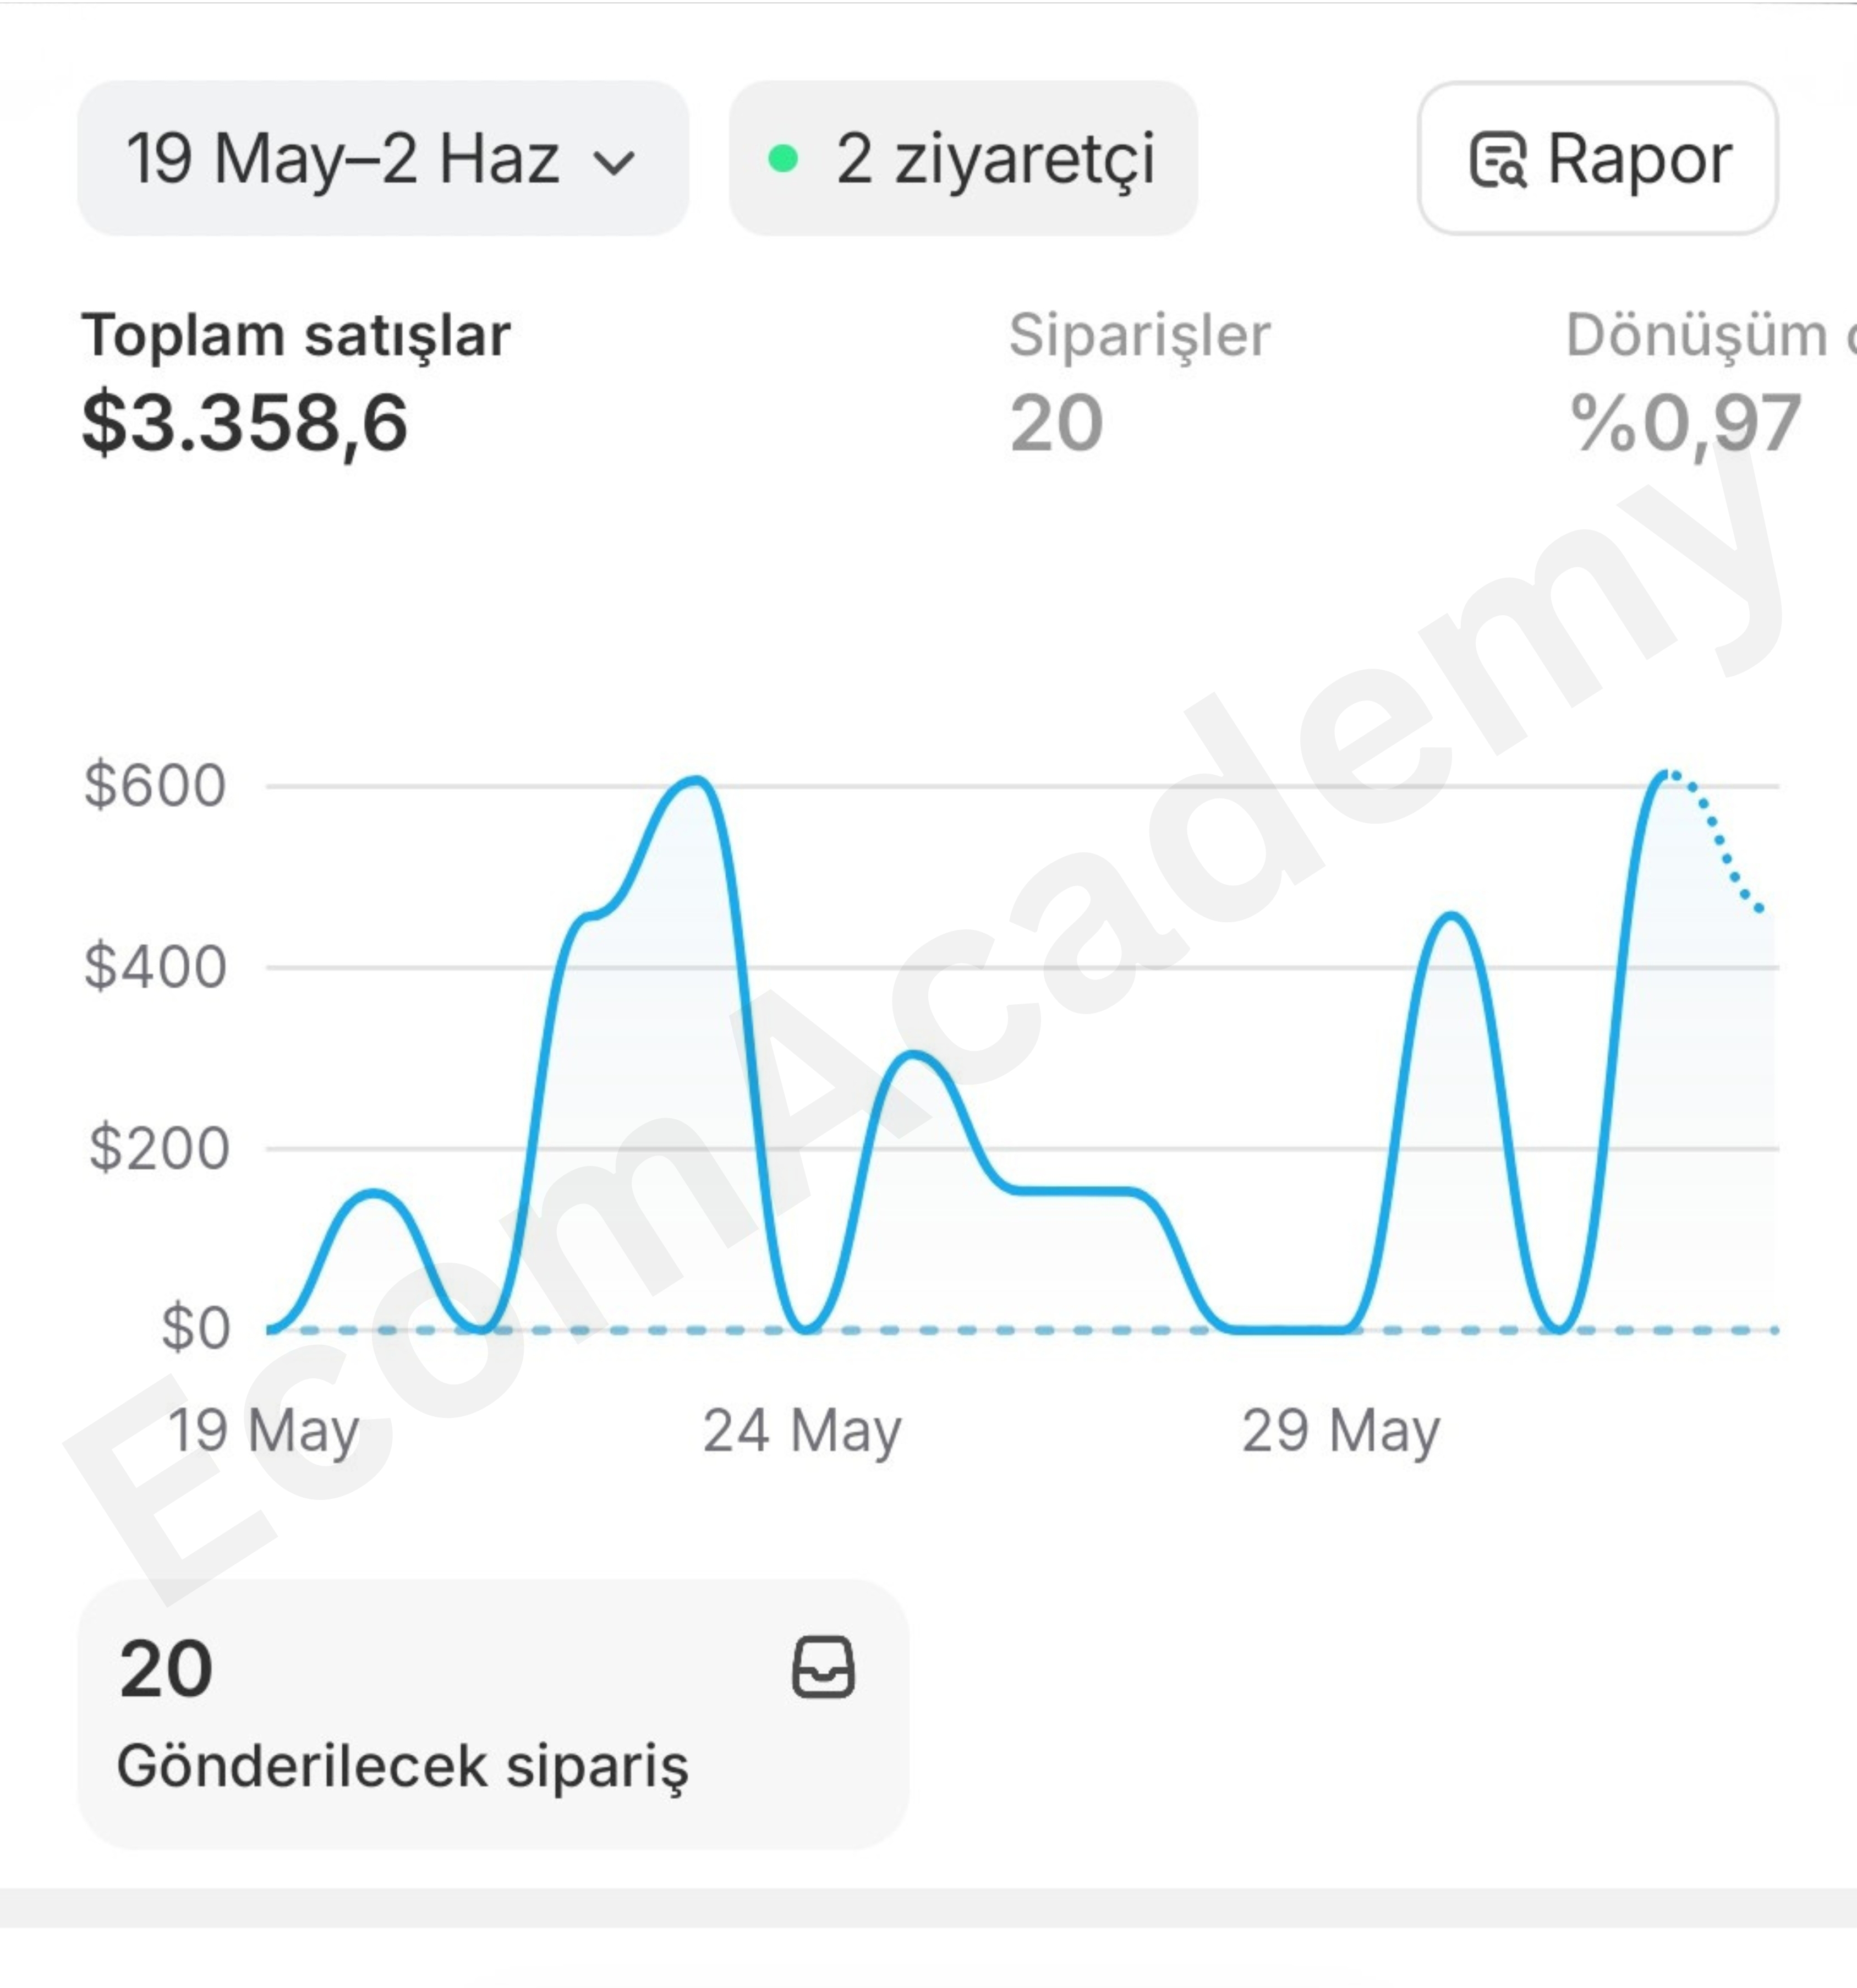Click the dashed comparison baseline at $0

(x=1022, y=1330)
